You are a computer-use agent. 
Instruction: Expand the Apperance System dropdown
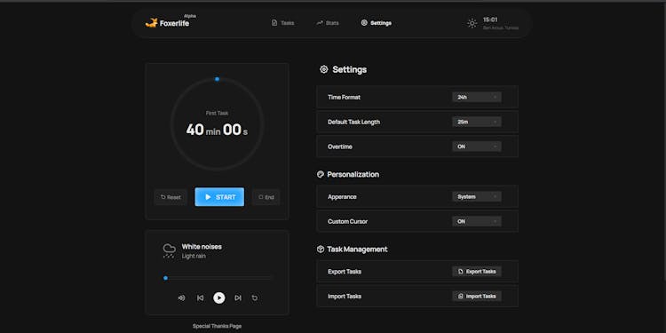[477, 196]
